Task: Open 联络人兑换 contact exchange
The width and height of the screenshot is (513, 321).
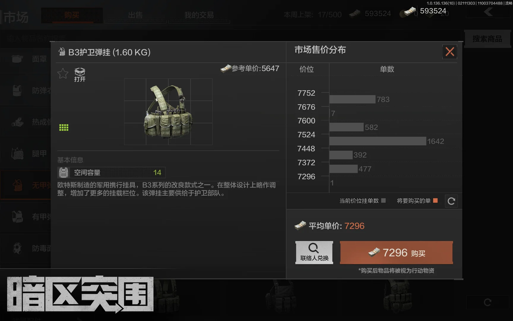Action: [314, 252]
